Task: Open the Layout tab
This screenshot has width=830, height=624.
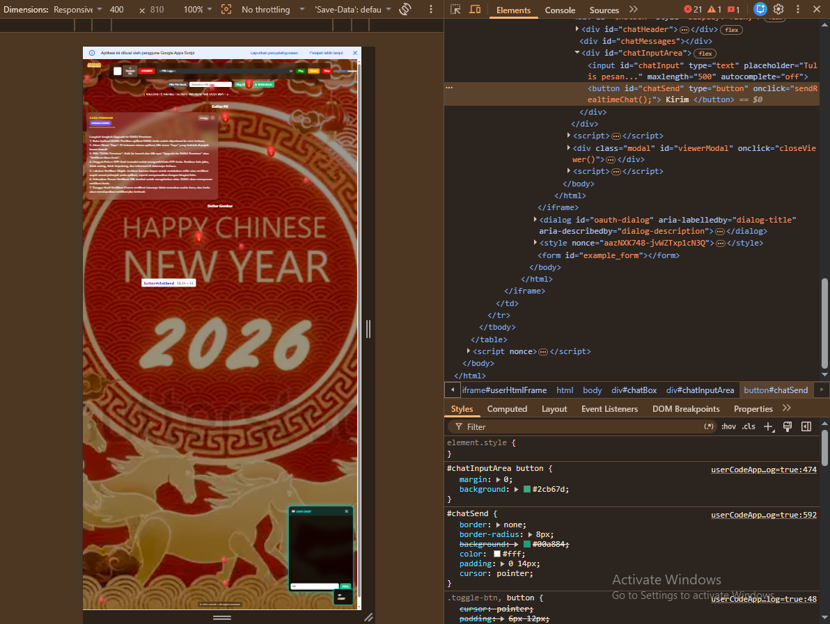Action: 554,409
